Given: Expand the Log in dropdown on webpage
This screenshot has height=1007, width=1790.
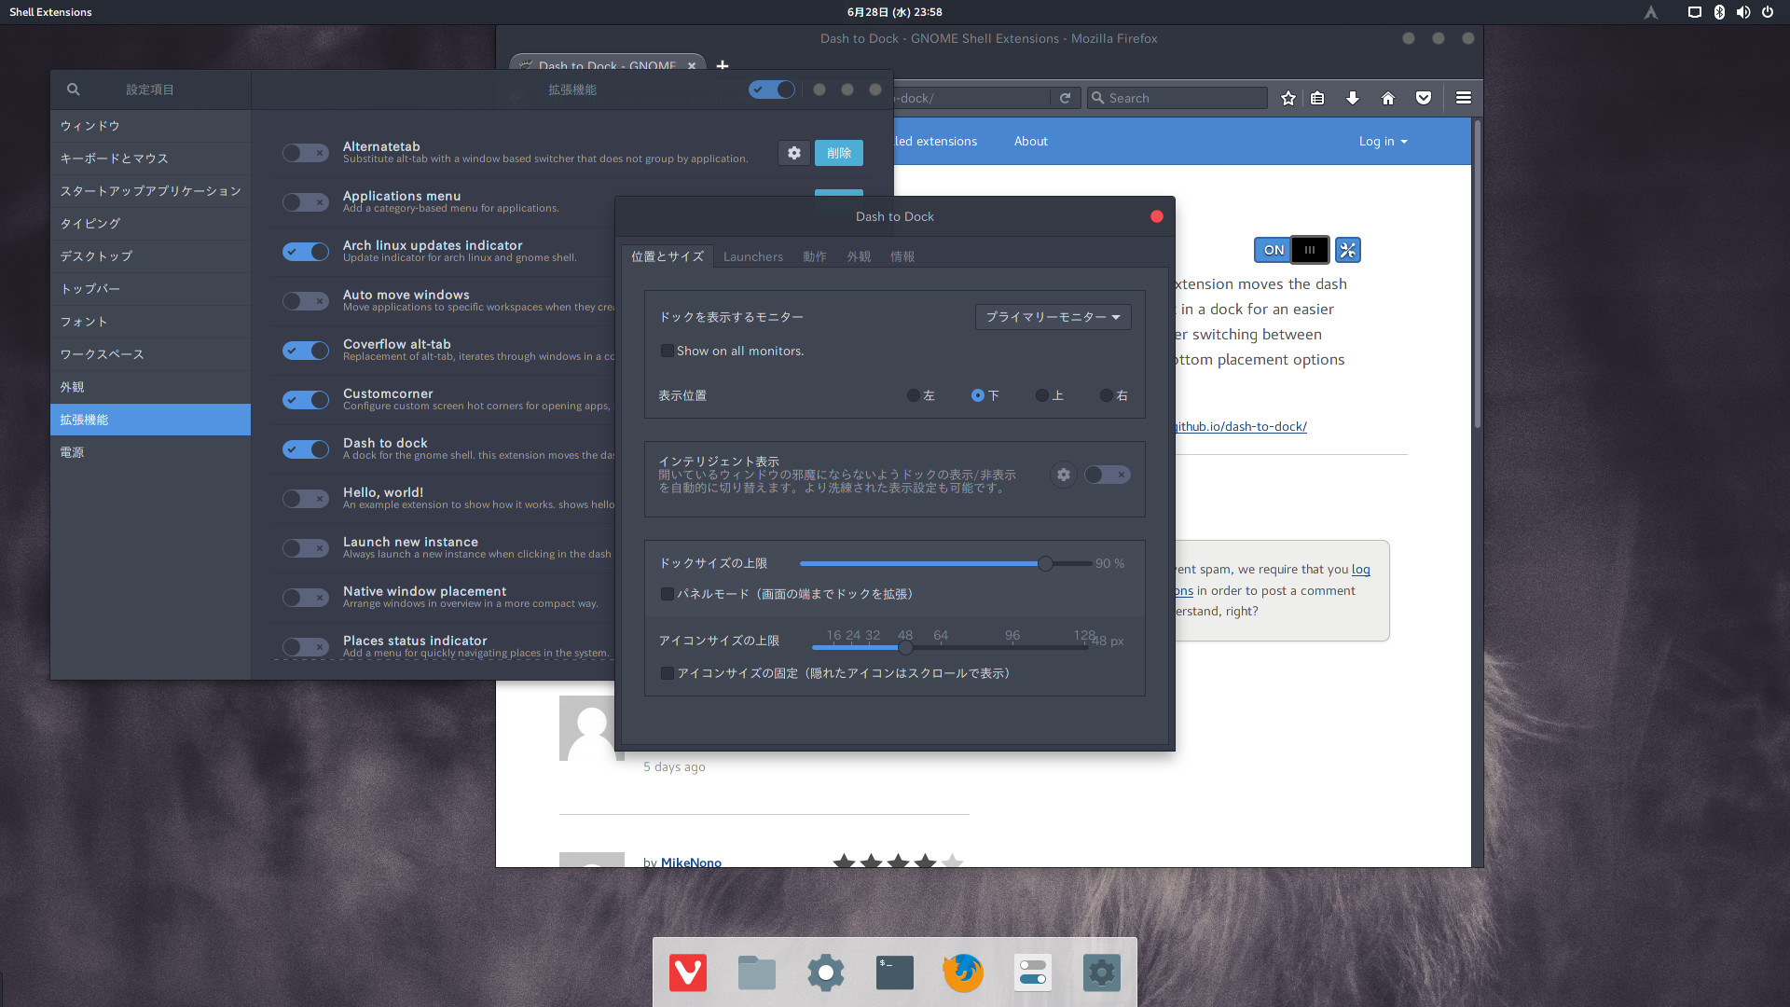Looking at the screenshot, I should pyautogui.click(x=1383, y=141).
